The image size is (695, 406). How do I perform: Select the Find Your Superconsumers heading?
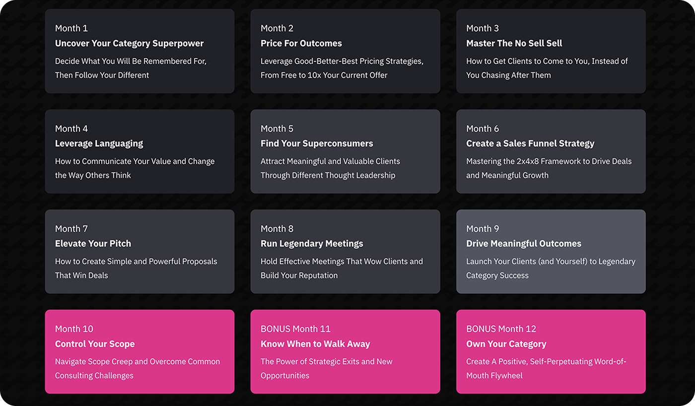(317, 143)
